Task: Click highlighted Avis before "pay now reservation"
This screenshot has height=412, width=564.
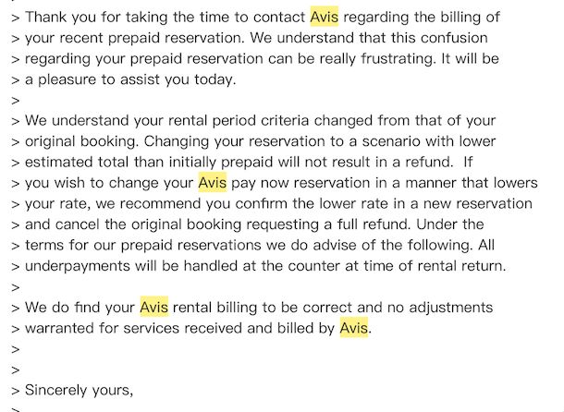Action: coord(212,182)
